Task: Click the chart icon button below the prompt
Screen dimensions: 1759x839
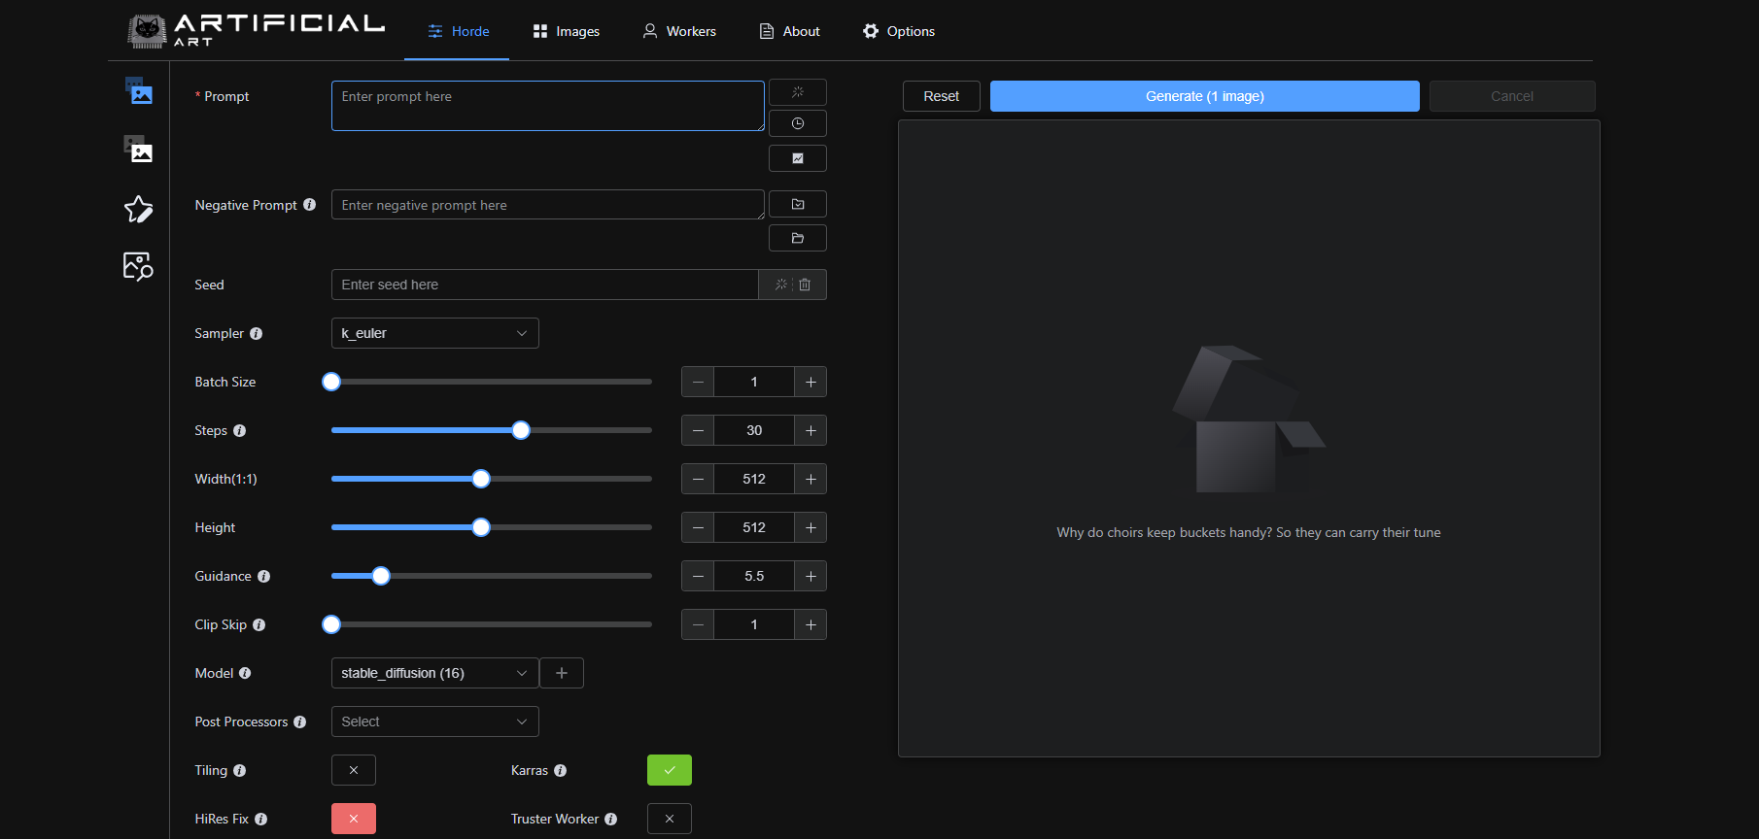Action: [x=798, y=158]
